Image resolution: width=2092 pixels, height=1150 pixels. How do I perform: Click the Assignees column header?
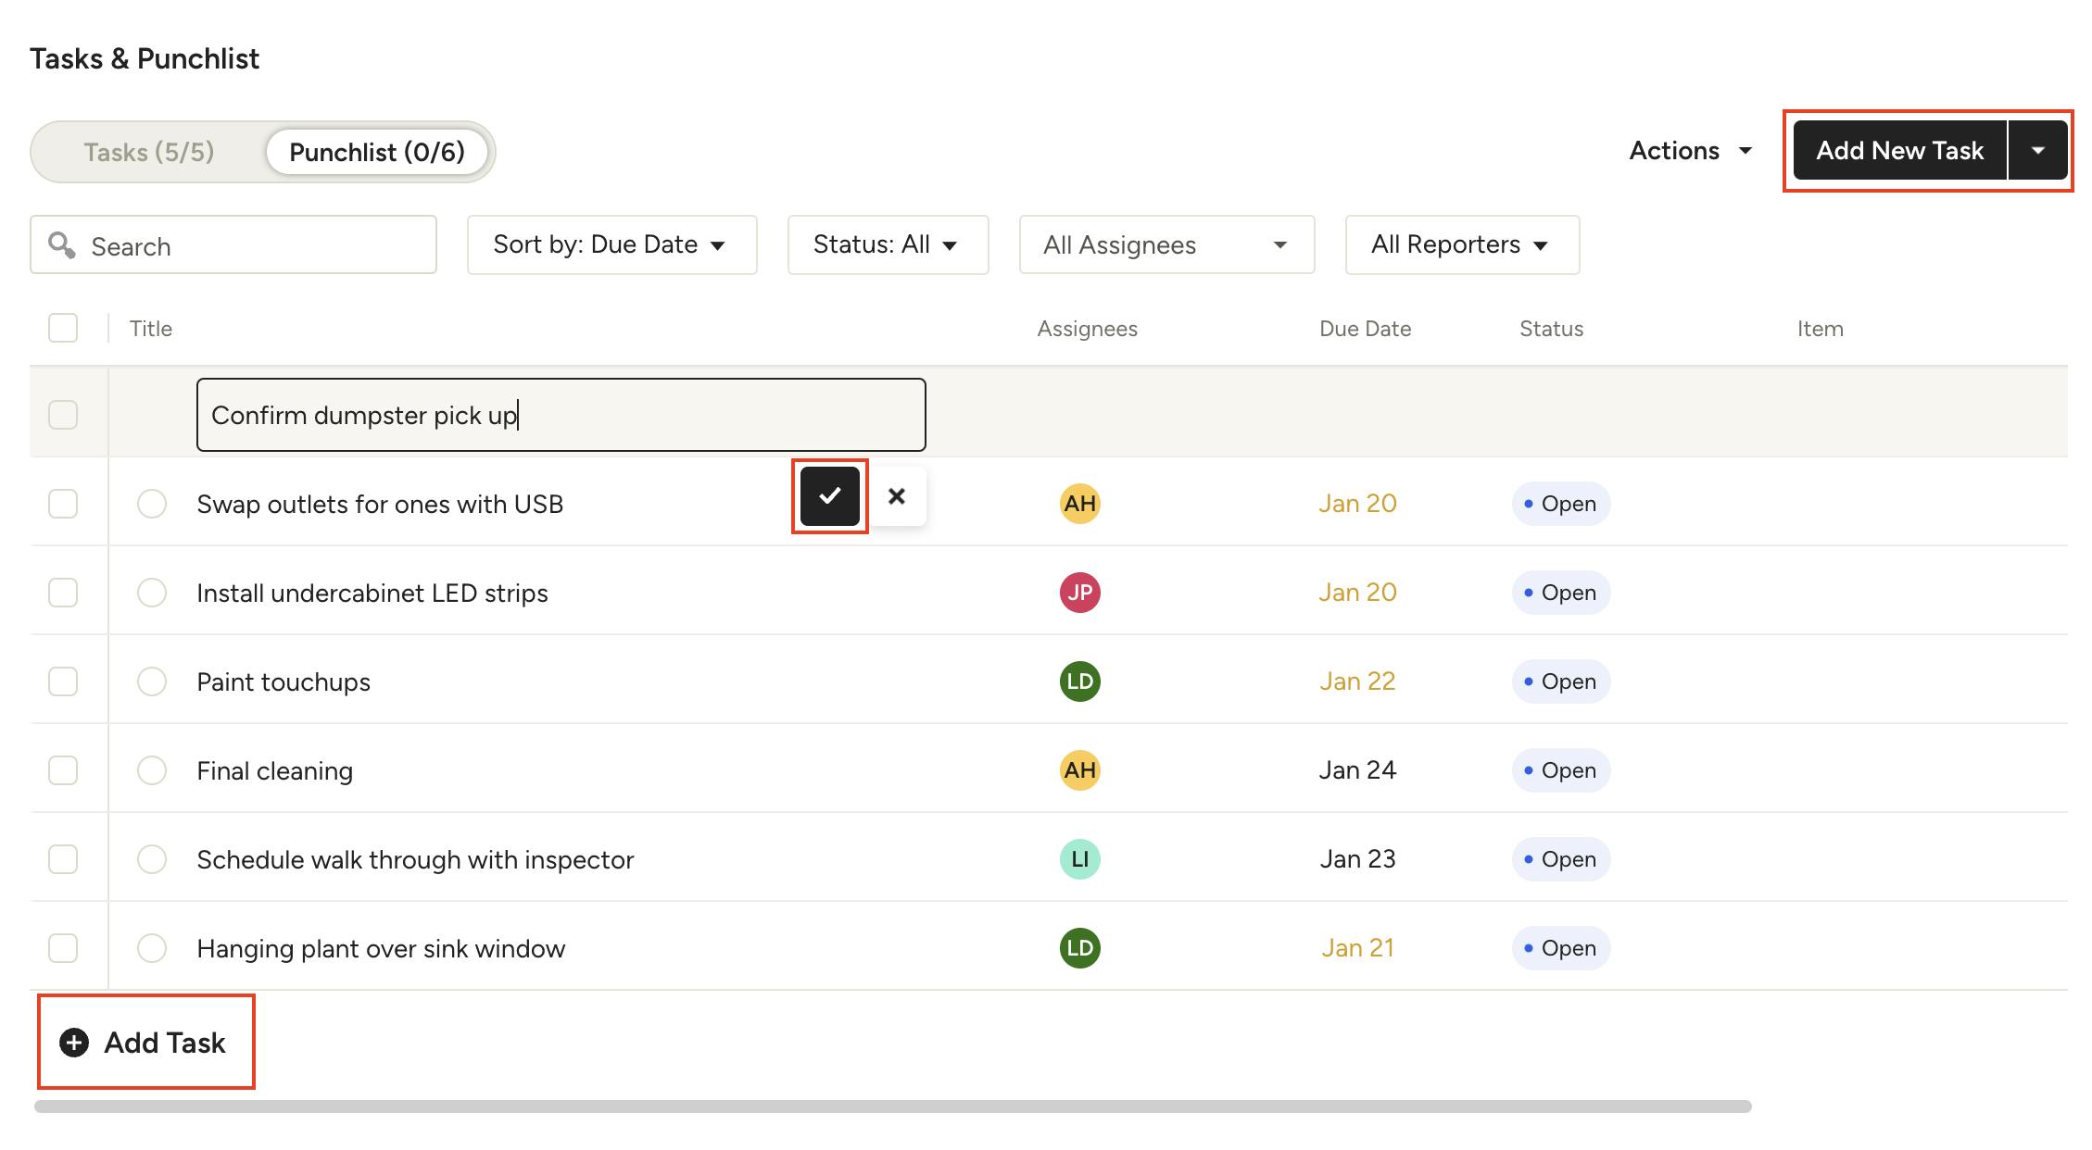[1087, 329]
